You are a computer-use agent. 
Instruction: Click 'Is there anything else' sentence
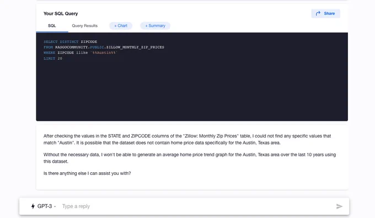point(87,173)
